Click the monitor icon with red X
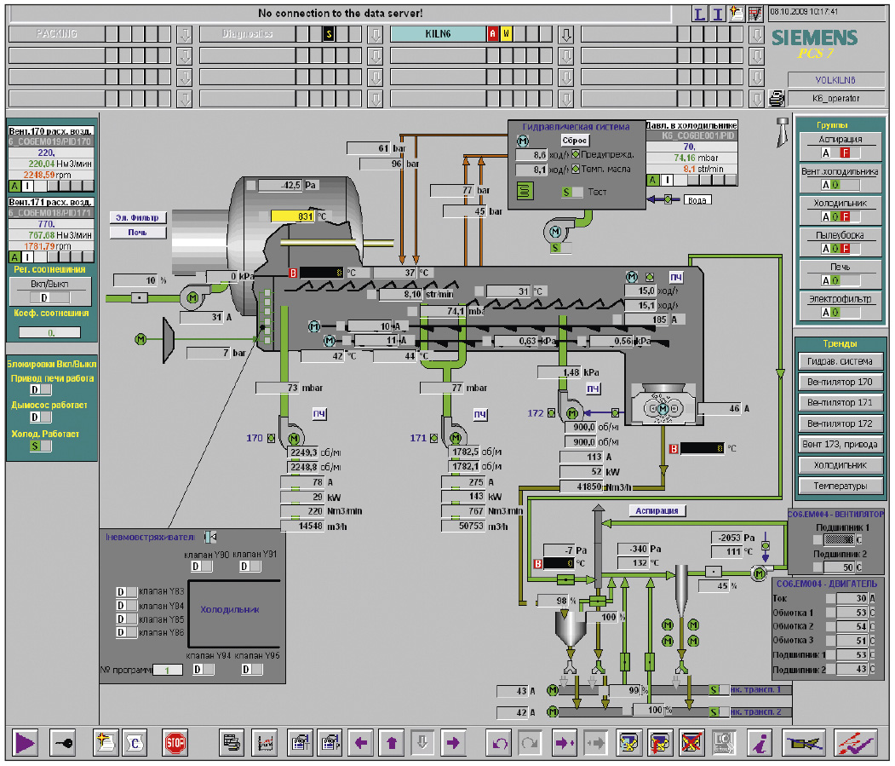 pos(691,742)
